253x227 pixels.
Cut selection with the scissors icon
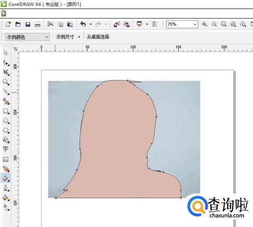50,24
